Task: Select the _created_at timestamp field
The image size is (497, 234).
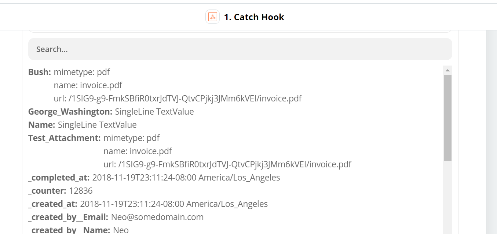Action: pos(148,204)
